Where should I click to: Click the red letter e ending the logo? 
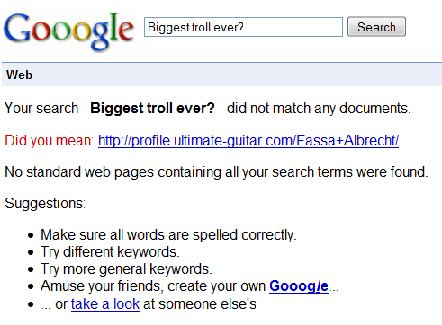[126, 31]
